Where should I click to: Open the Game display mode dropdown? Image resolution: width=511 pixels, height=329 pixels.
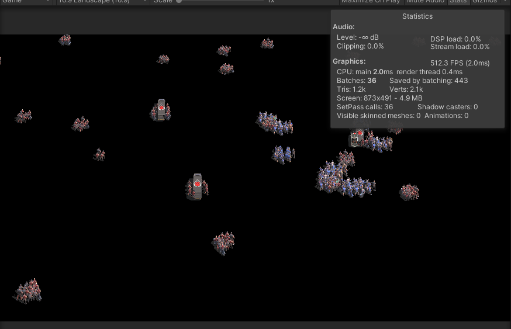26,2
